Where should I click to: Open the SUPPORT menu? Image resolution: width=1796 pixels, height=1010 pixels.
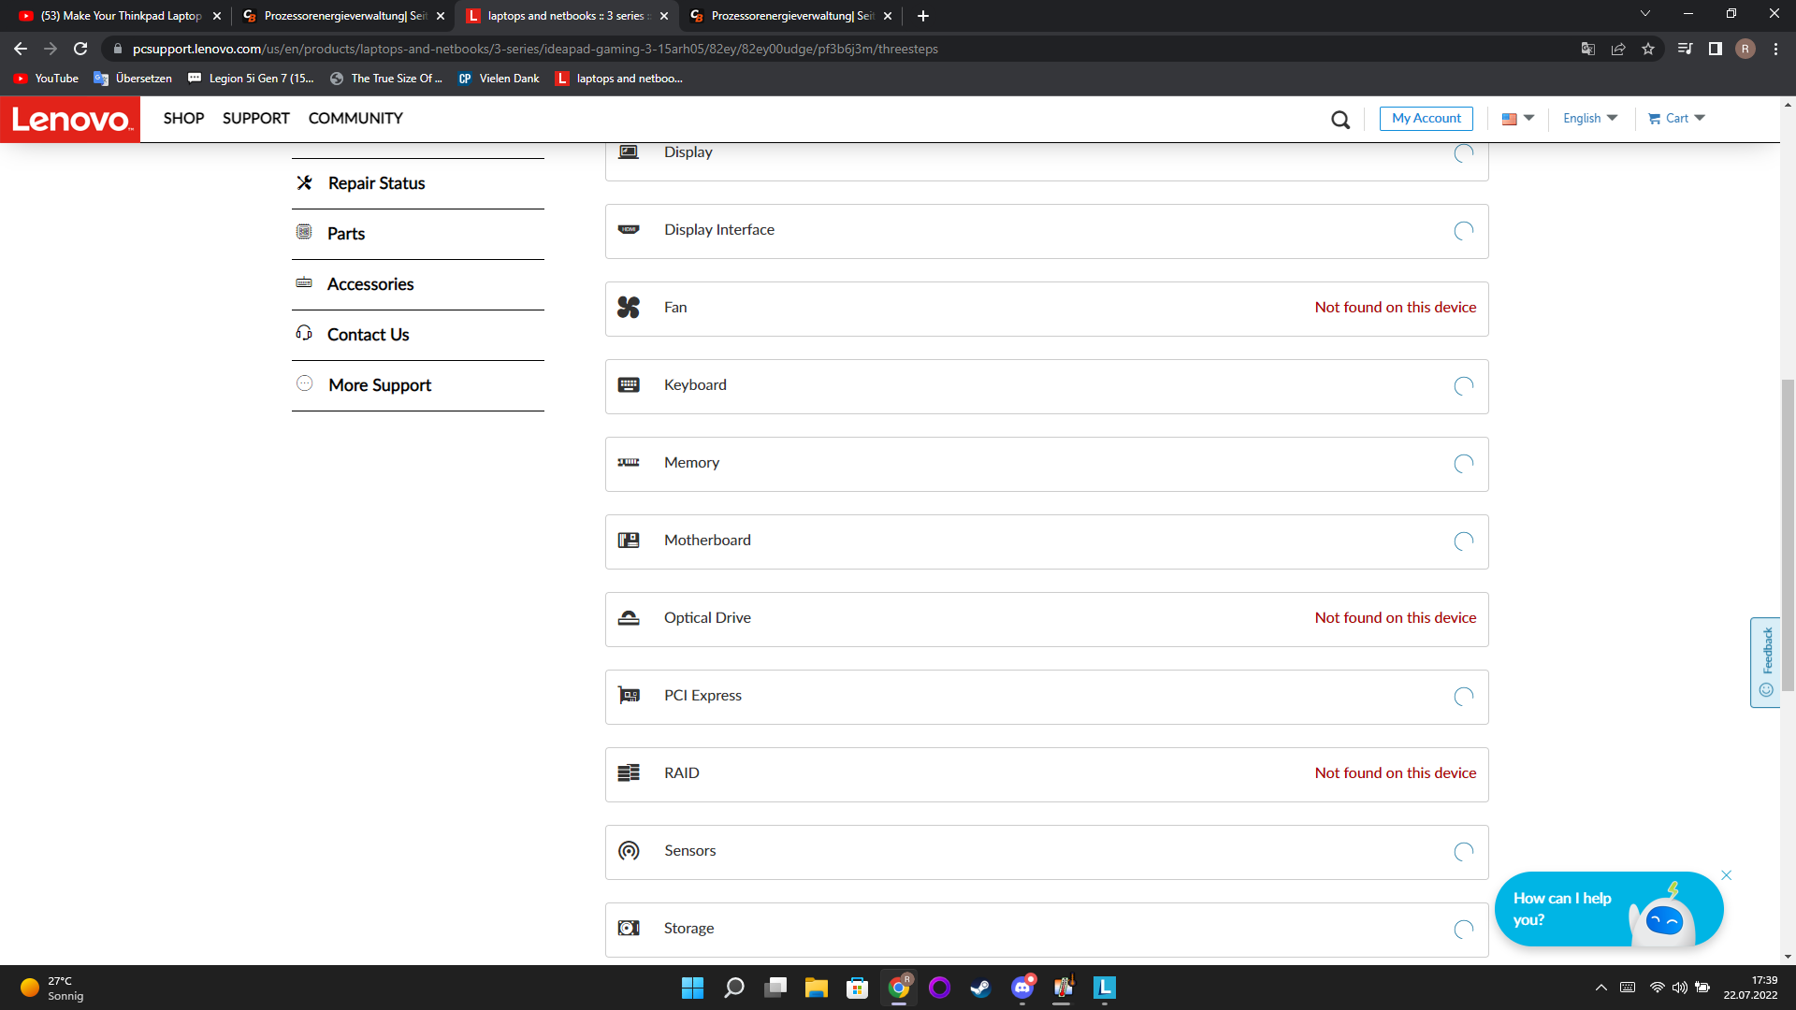click(x=255, y=119)
